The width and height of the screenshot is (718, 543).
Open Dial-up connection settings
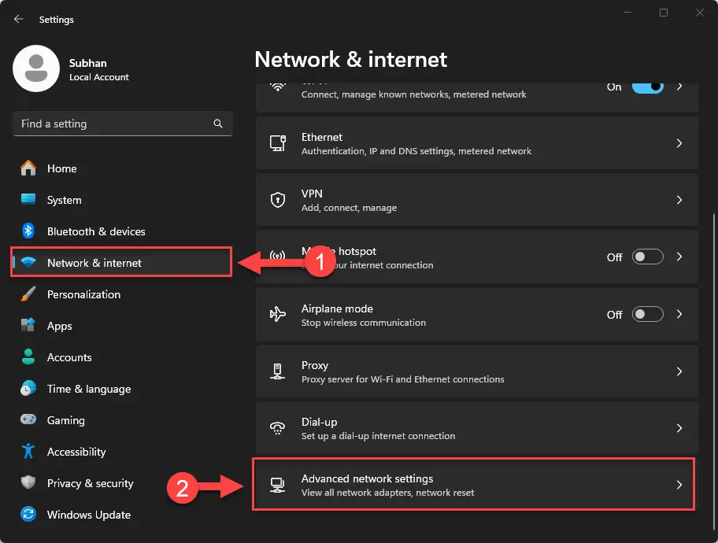tap(474, 428)
